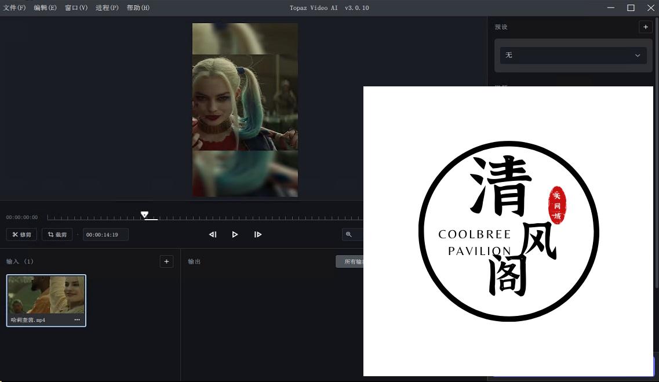The image size is (659, 382).
Task: Open options menu for 哈莉奎茵.mp4
Action: pos(77,320)
